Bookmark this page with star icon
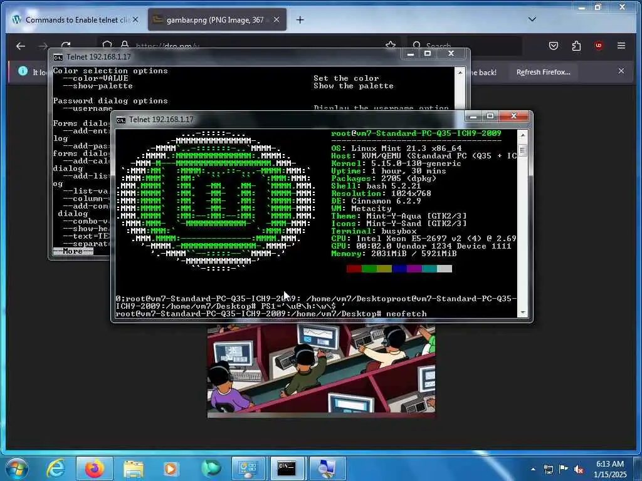 coord(391,44)
